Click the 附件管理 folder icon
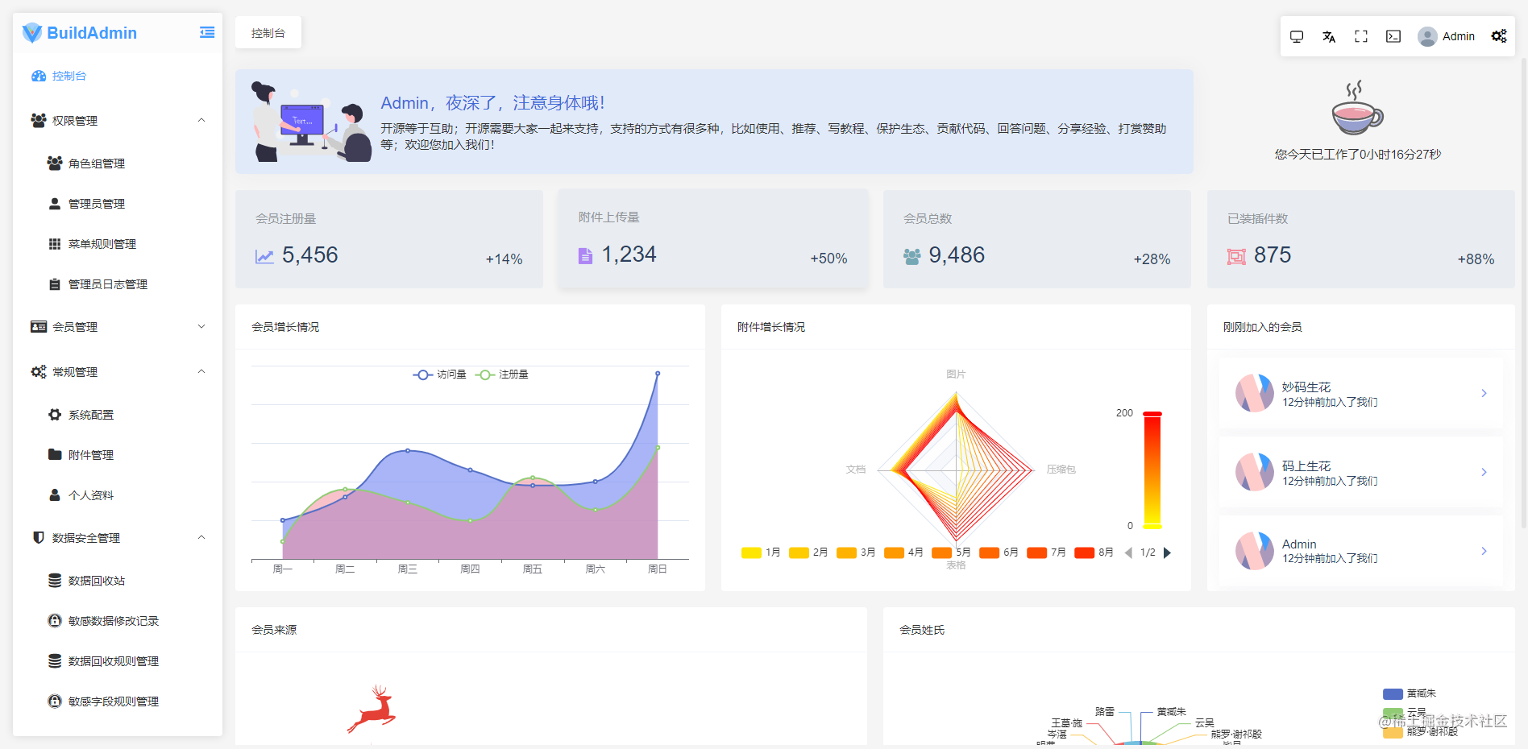The image size is (1528, 749). pos(55,454)
